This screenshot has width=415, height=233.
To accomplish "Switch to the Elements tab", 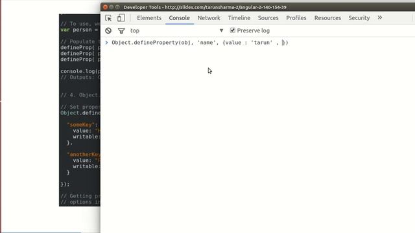I will [x=149, y=18].
